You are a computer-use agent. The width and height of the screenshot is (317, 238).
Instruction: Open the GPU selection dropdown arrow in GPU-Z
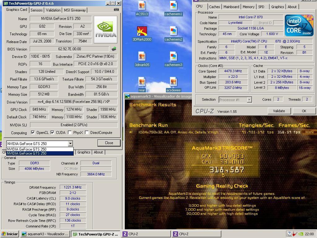click(x=70, y=143)
